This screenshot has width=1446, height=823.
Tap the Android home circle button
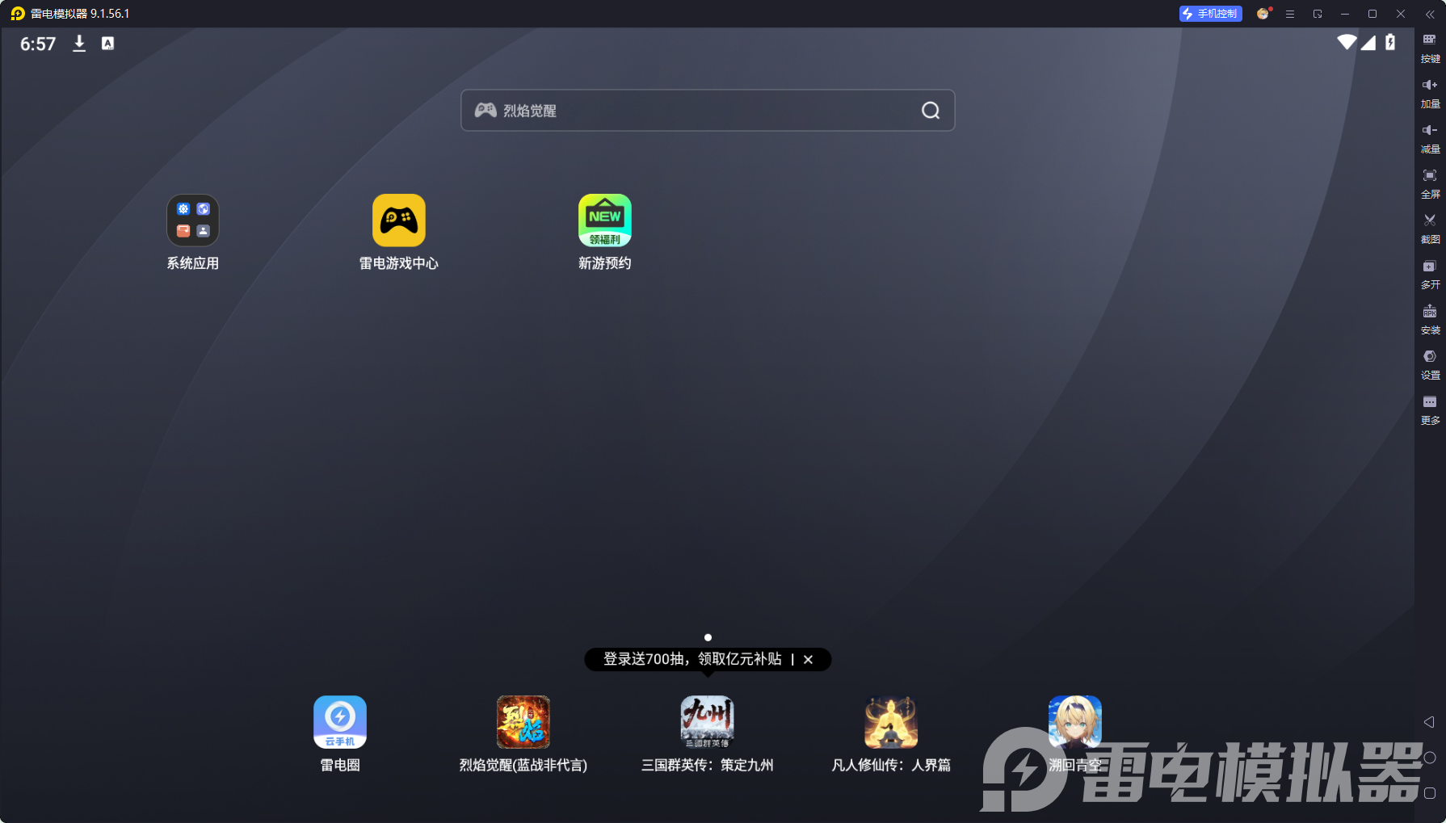point(1430,758)
